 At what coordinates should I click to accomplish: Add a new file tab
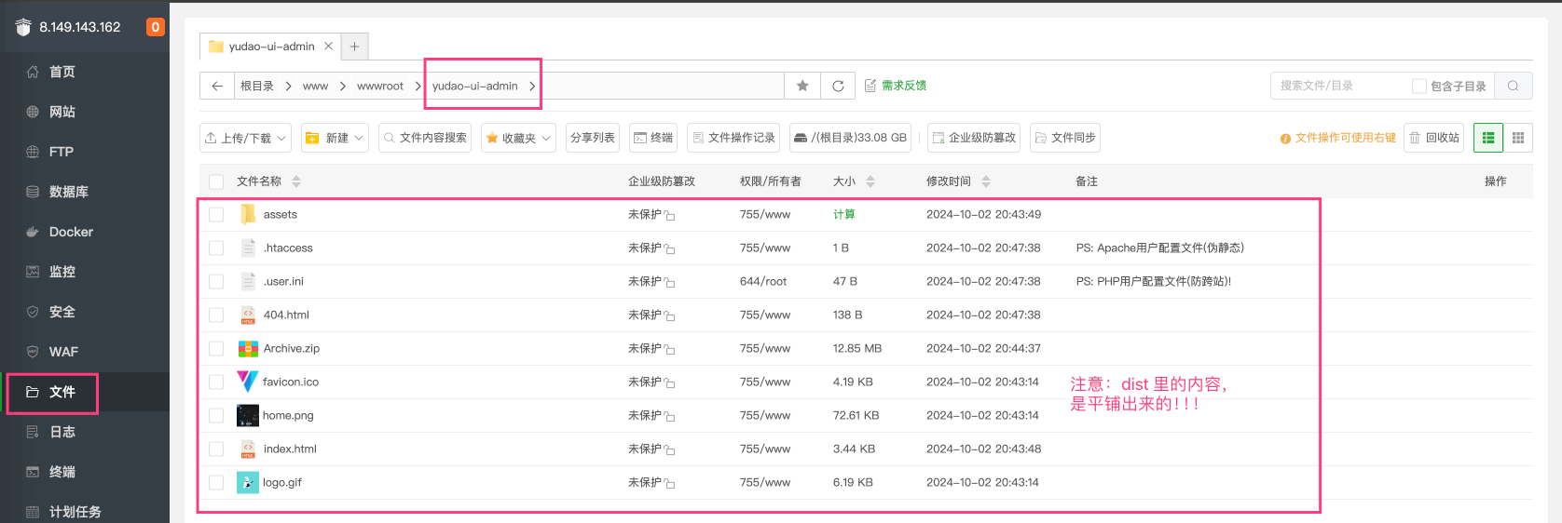(x=354, y=46)
